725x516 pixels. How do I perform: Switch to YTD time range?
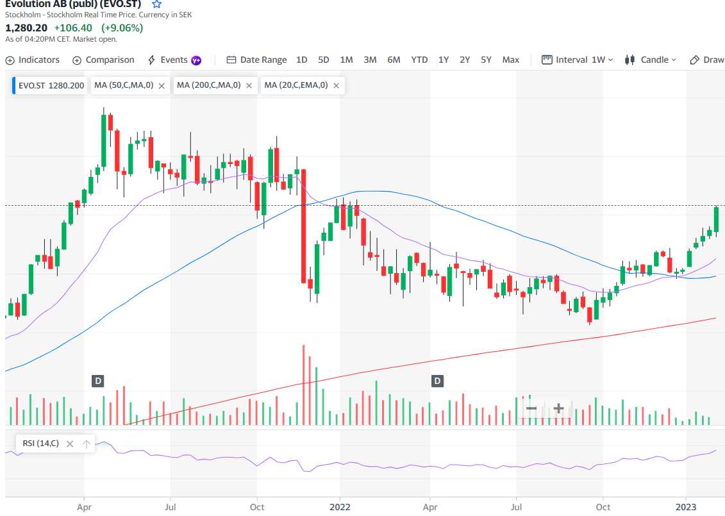coord(419,60)
